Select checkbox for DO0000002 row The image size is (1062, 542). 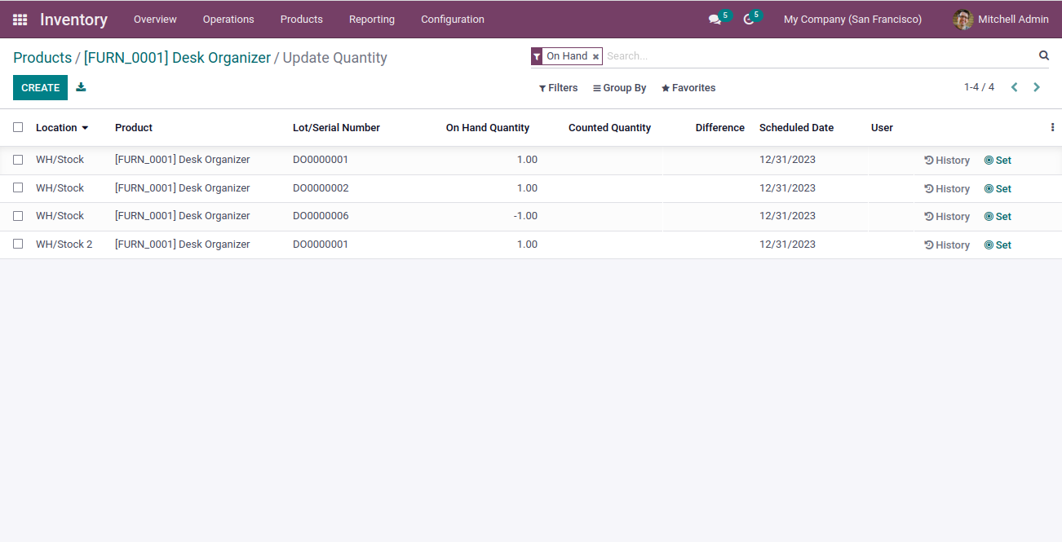(x=18, y=187)
